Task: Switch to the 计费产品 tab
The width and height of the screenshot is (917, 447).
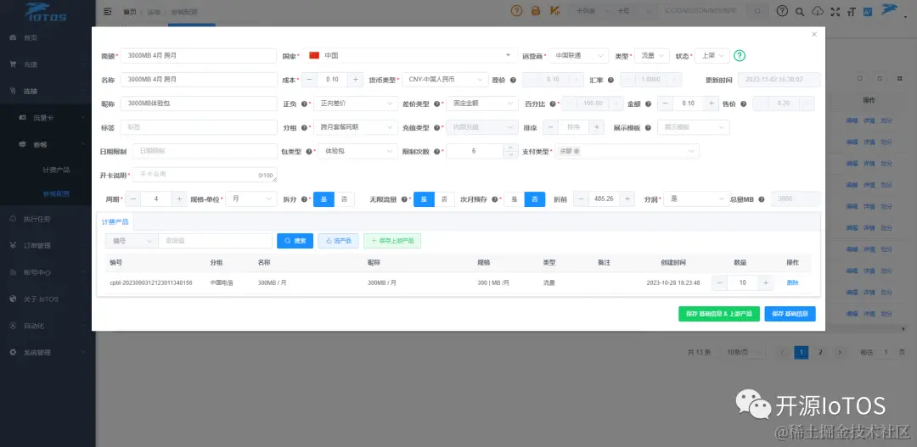Action: click(115, 222)
